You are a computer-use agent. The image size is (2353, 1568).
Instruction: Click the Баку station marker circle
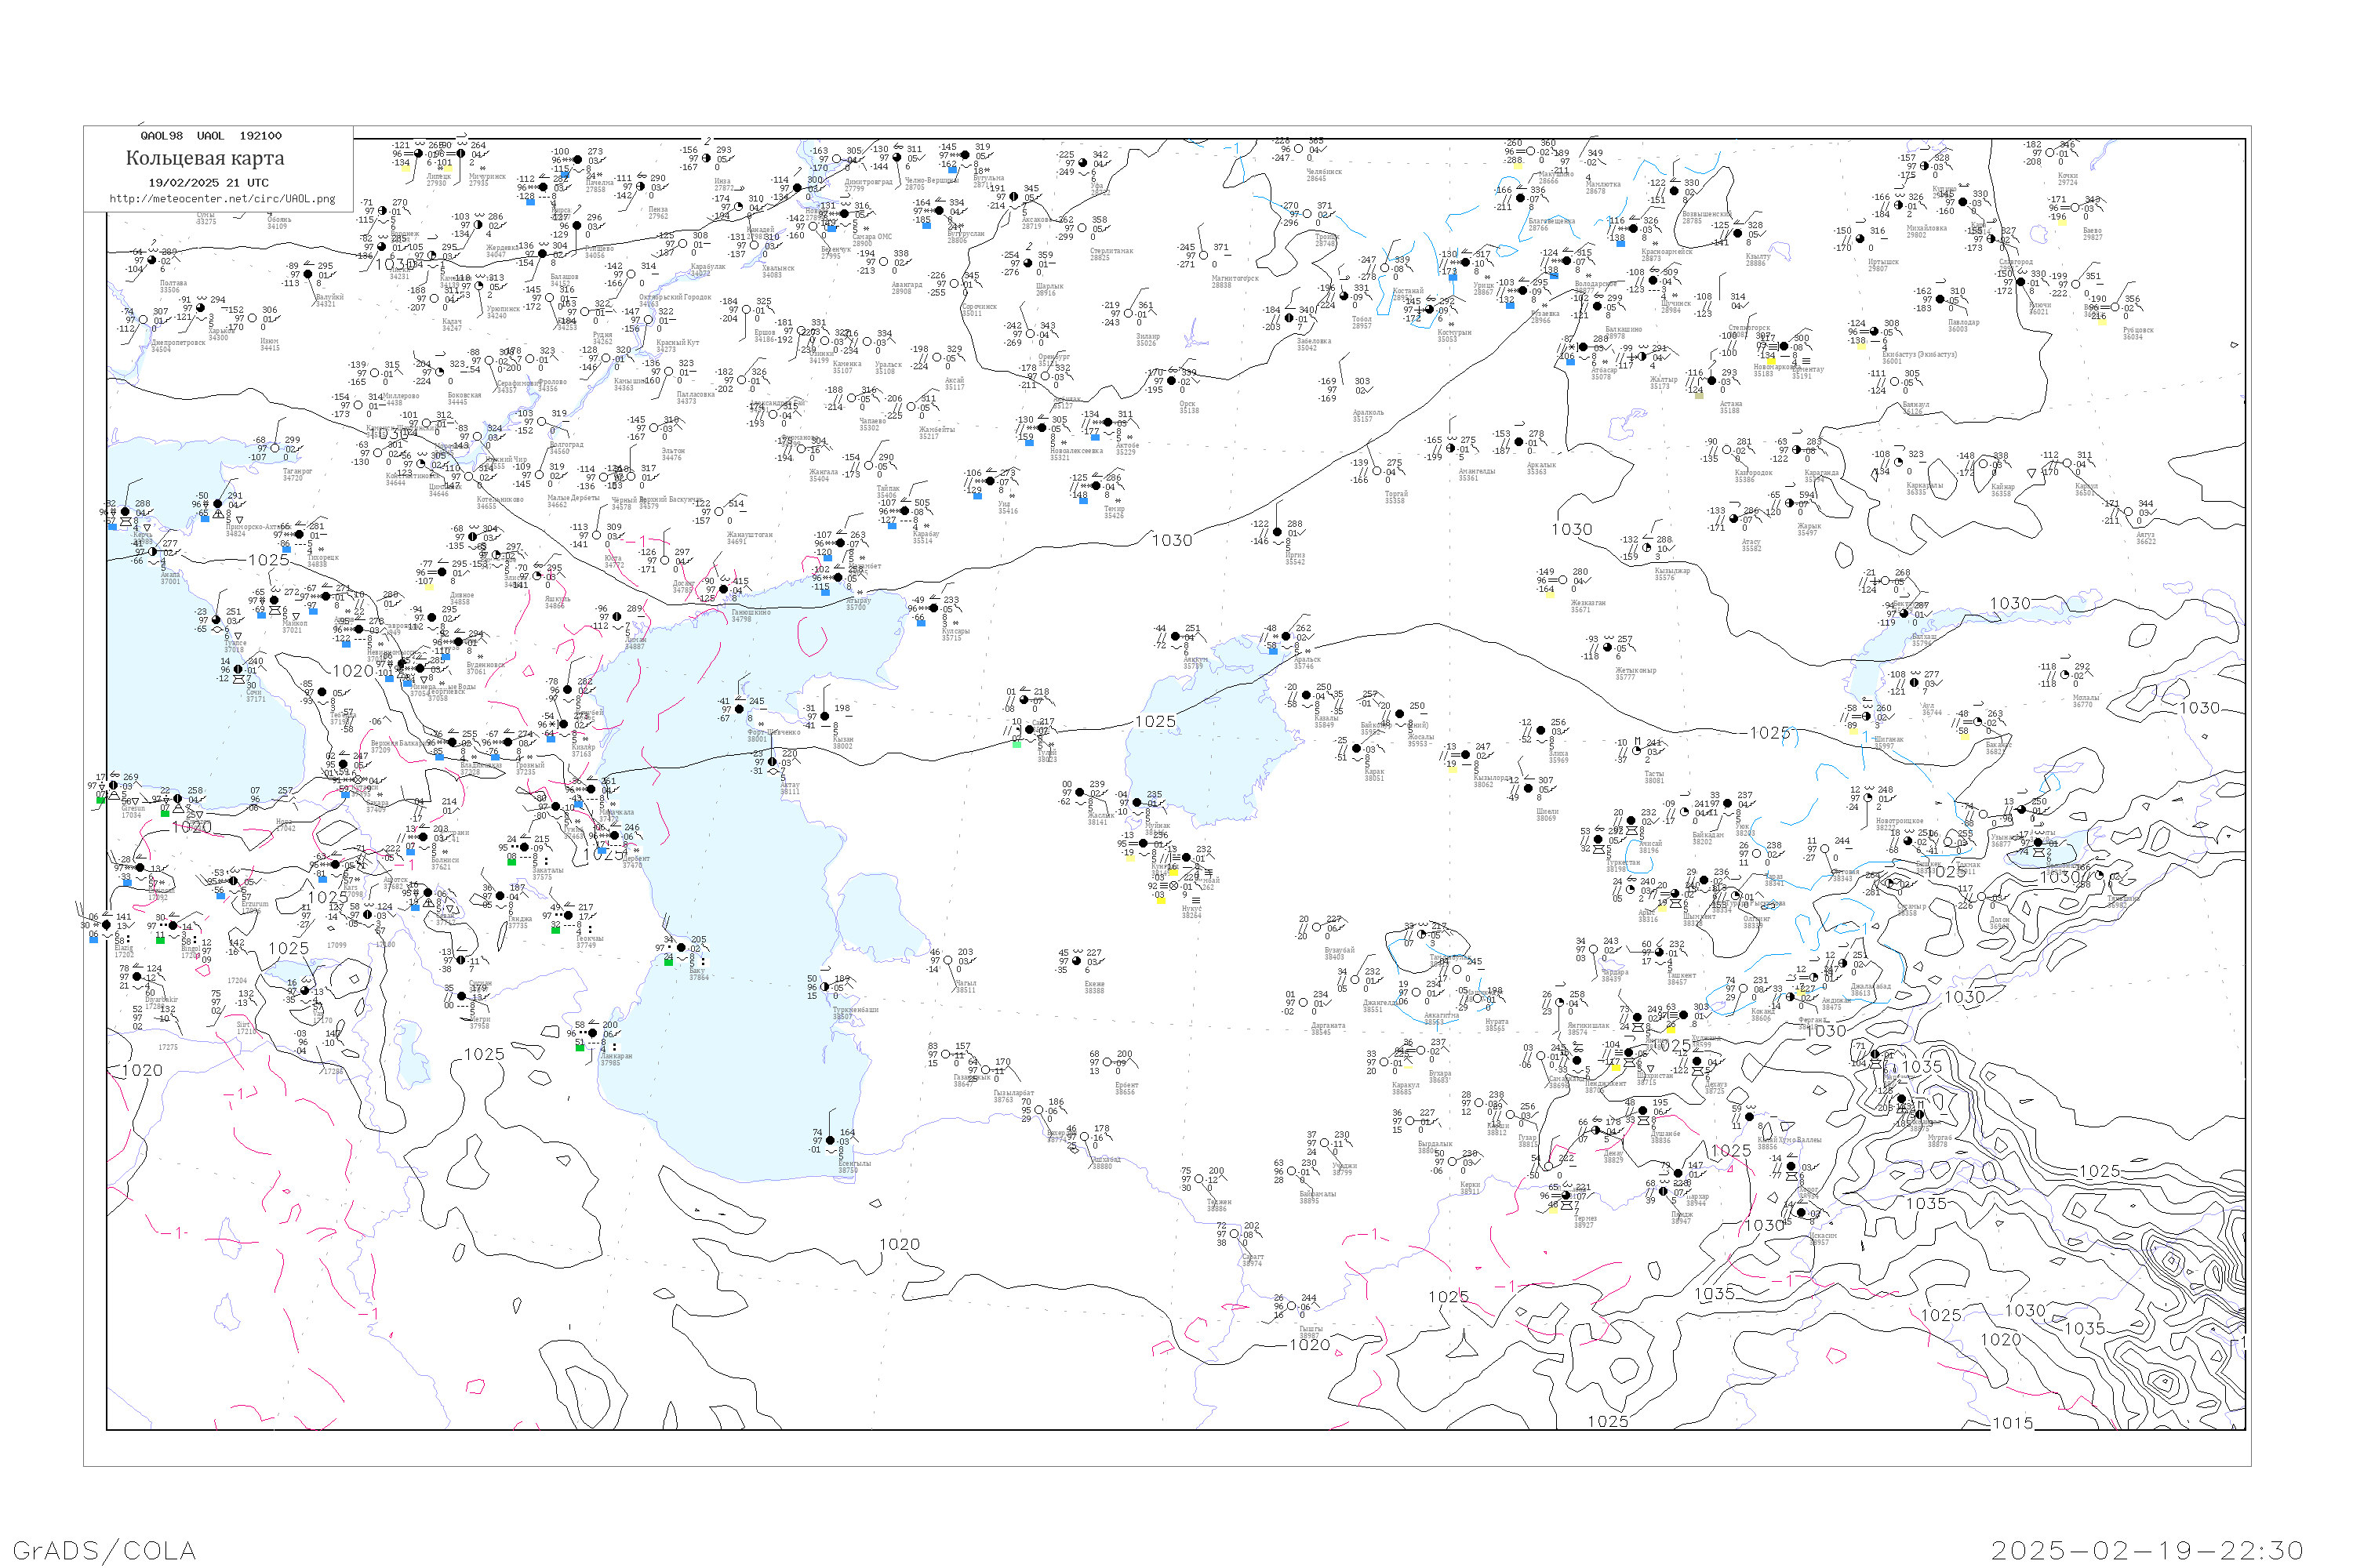coord(682,948)
